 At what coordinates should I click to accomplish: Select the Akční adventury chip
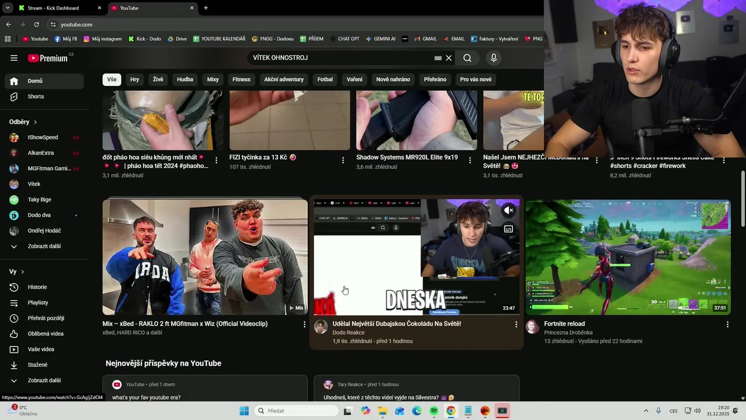click(284, 79)
